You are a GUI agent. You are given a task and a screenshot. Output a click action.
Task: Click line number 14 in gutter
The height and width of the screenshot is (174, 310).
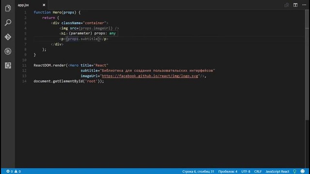pos(24,81)
